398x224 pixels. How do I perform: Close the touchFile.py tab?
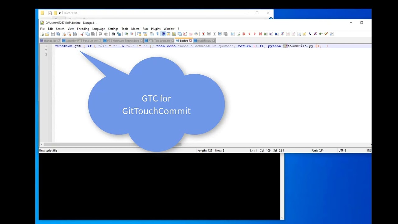tap(214, 41)
